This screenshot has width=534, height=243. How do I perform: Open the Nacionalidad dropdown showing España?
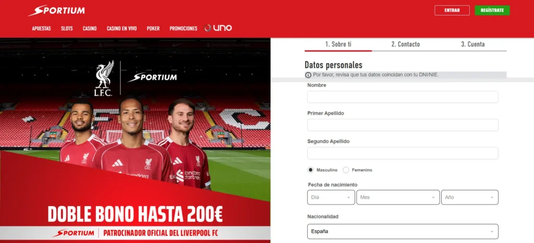(x=403, y=232)
